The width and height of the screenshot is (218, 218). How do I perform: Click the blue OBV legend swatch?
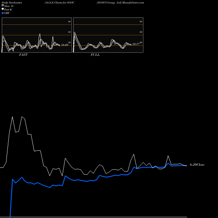[x=3, y=13]
